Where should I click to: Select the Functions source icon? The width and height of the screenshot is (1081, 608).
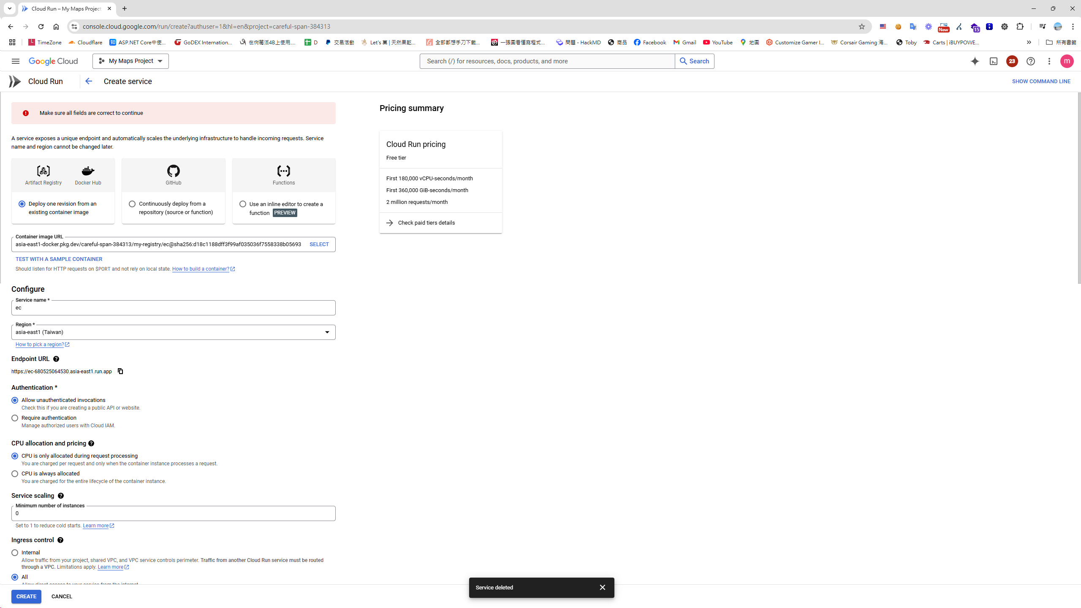point(283,171)
